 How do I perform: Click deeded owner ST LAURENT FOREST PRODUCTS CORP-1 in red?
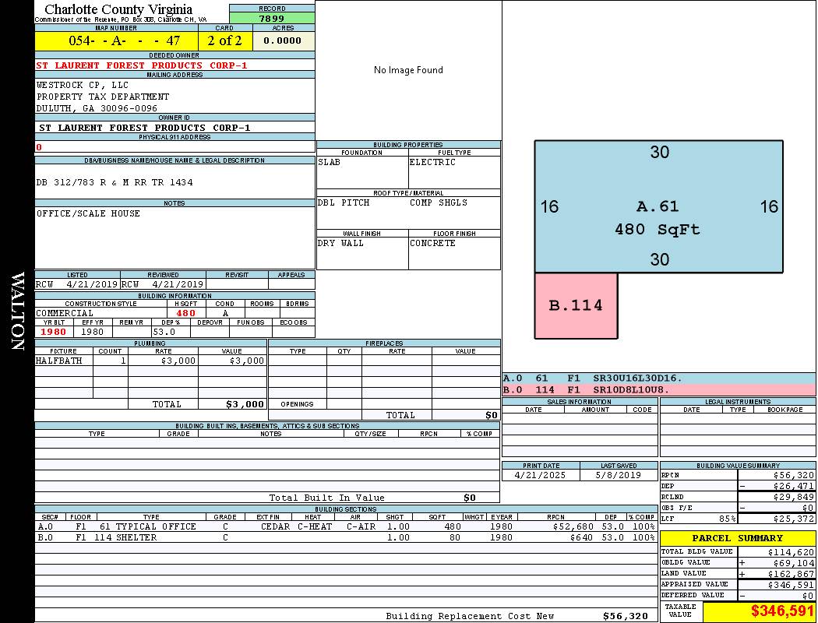142,65
